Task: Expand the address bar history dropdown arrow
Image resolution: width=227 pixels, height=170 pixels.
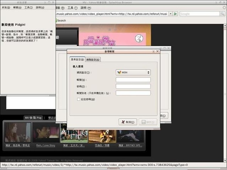Action: coord(171,14)
